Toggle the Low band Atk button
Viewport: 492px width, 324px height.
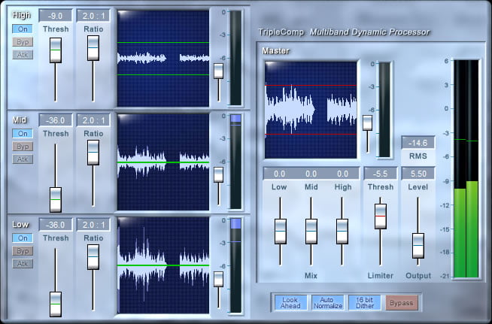coord(23,263)
